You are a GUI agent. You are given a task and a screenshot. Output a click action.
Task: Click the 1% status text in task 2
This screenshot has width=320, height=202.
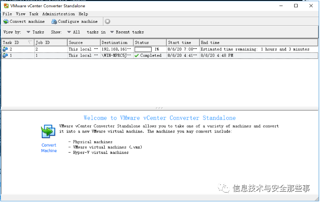[x=157, y=49]
